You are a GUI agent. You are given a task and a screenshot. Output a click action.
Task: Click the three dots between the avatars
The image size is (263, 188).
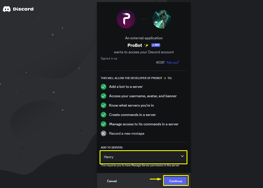[144, 19]
